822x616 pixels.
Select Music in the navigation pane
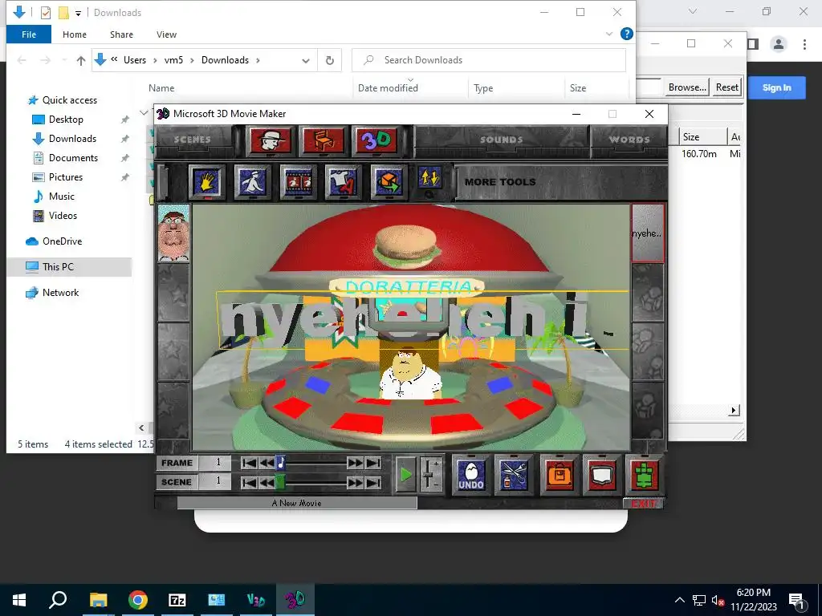62,197
